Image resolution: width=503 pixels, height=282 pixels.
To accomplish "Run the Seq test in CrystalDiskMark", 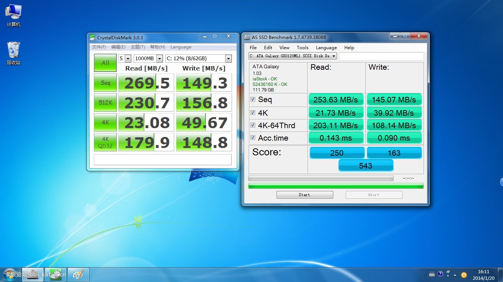I will point(105,83).
